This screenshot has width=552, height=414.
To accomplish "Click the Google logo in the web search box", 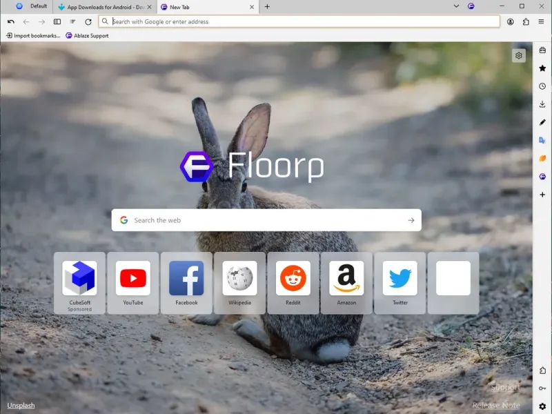I will tap(124, 220).
